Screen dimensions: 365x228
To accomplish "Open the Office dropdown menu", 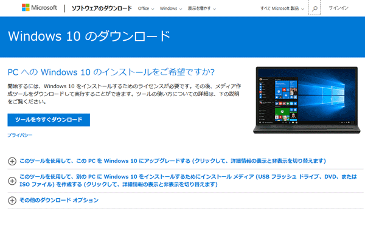I will pos(146,9).
